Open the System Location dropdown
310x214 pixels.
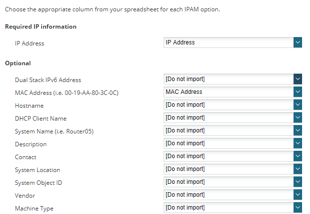click(298, 169)
